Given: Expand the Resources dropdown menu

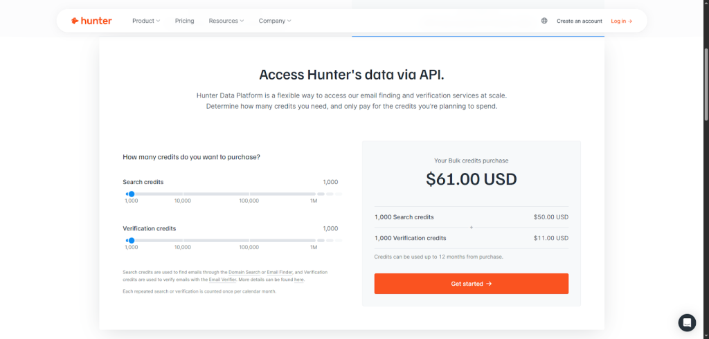Looking at the screenshot, I should [x=226, y=21].
